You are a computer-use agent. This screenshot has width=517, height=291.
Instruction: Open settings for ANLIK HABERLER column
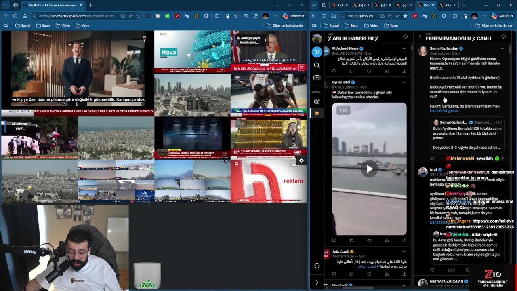[x=405, y=37]
